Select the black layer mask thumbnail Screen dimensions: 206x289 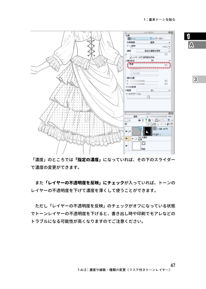(148, 131)
